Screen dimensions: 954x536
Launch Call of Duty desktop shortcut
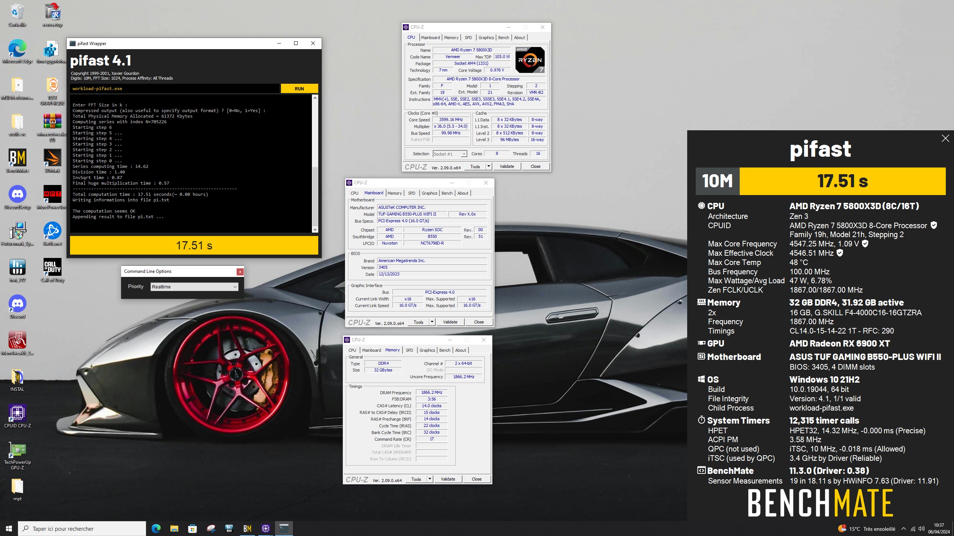pos(52,270)
